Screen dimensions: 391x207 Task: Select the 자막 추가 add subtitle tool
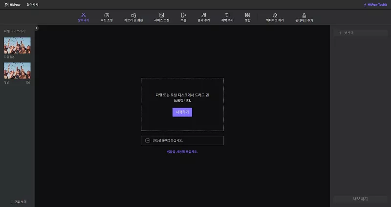coord(227,17)
